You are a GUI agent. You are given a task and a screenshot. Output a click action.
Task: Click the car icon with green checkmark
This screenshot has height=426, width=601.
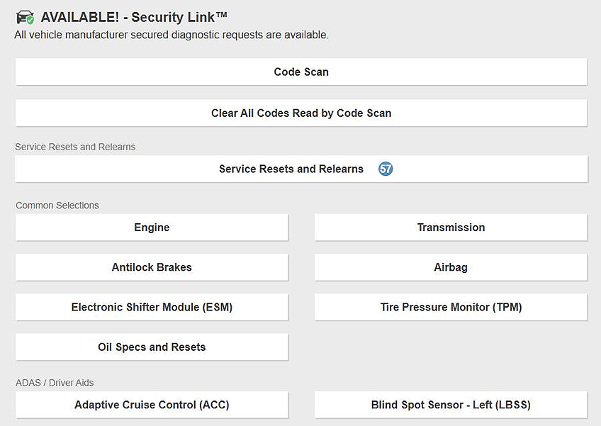[25, 16]
